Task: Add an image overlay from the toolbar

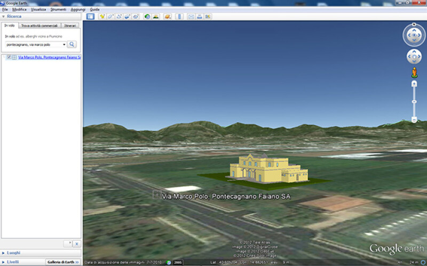Action: [127, 17]
